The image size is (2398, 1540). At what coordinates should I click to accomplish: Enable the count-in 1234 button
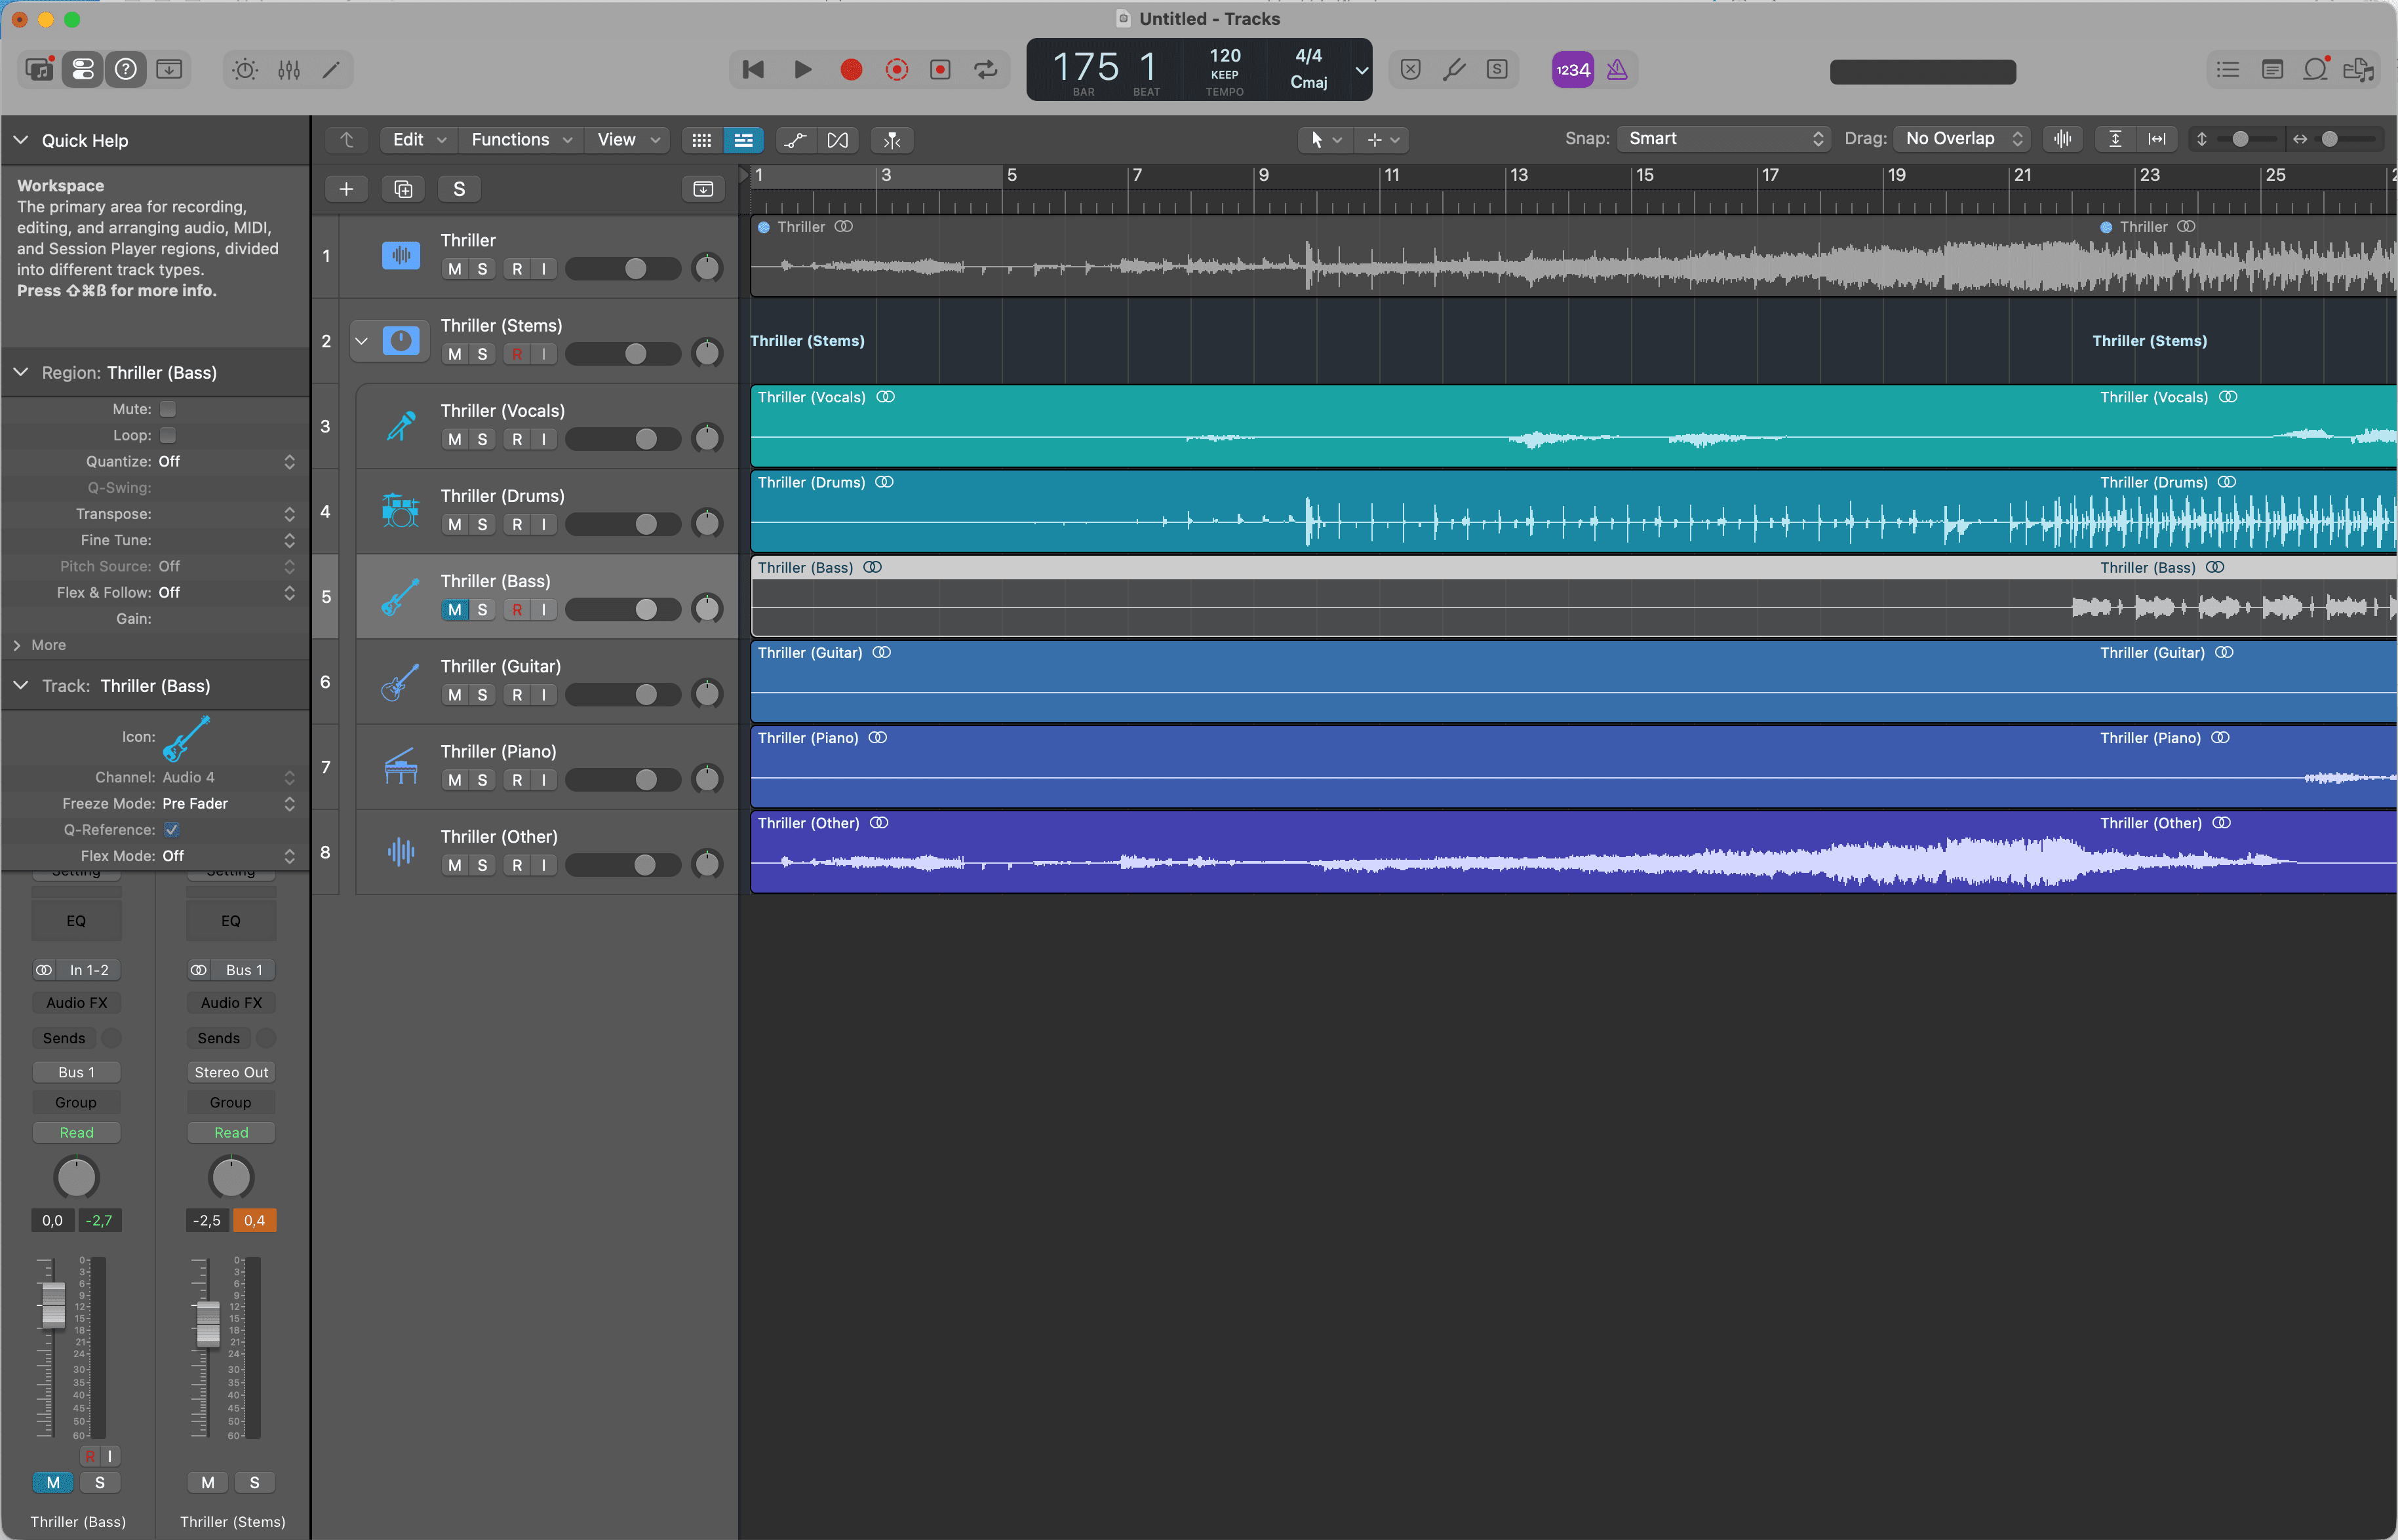(1571, 69)
